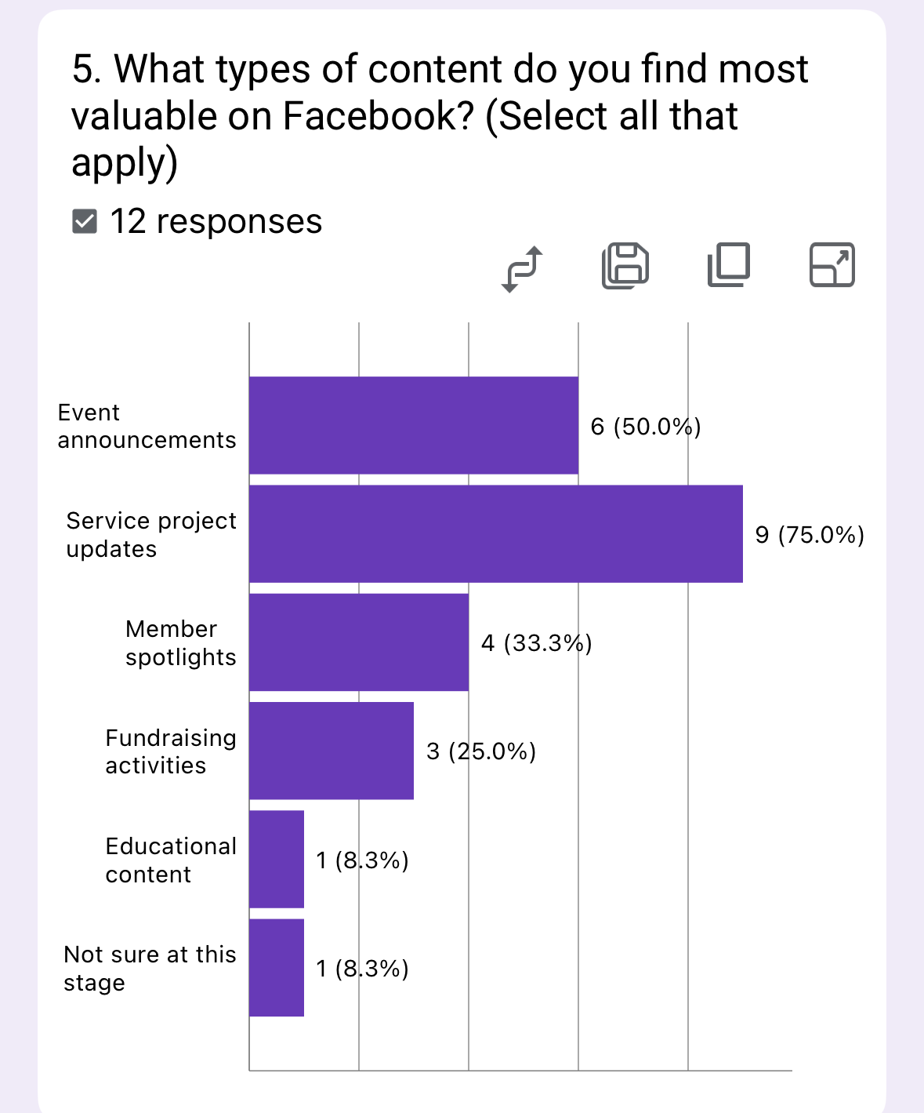
Task: Click the 12 responses text
Action: pos(216,222)
